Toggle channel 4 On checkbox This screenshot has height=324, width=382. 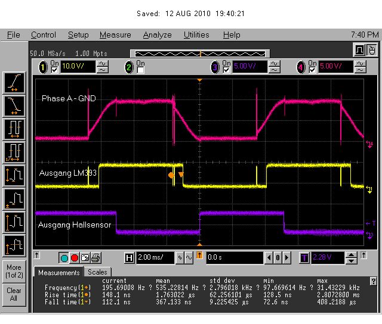coord(312,70)
